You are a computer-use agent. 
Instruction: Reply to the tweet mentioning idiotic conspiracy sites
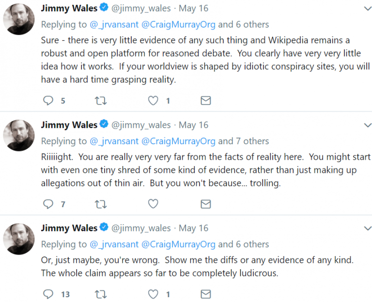[48, 101]
